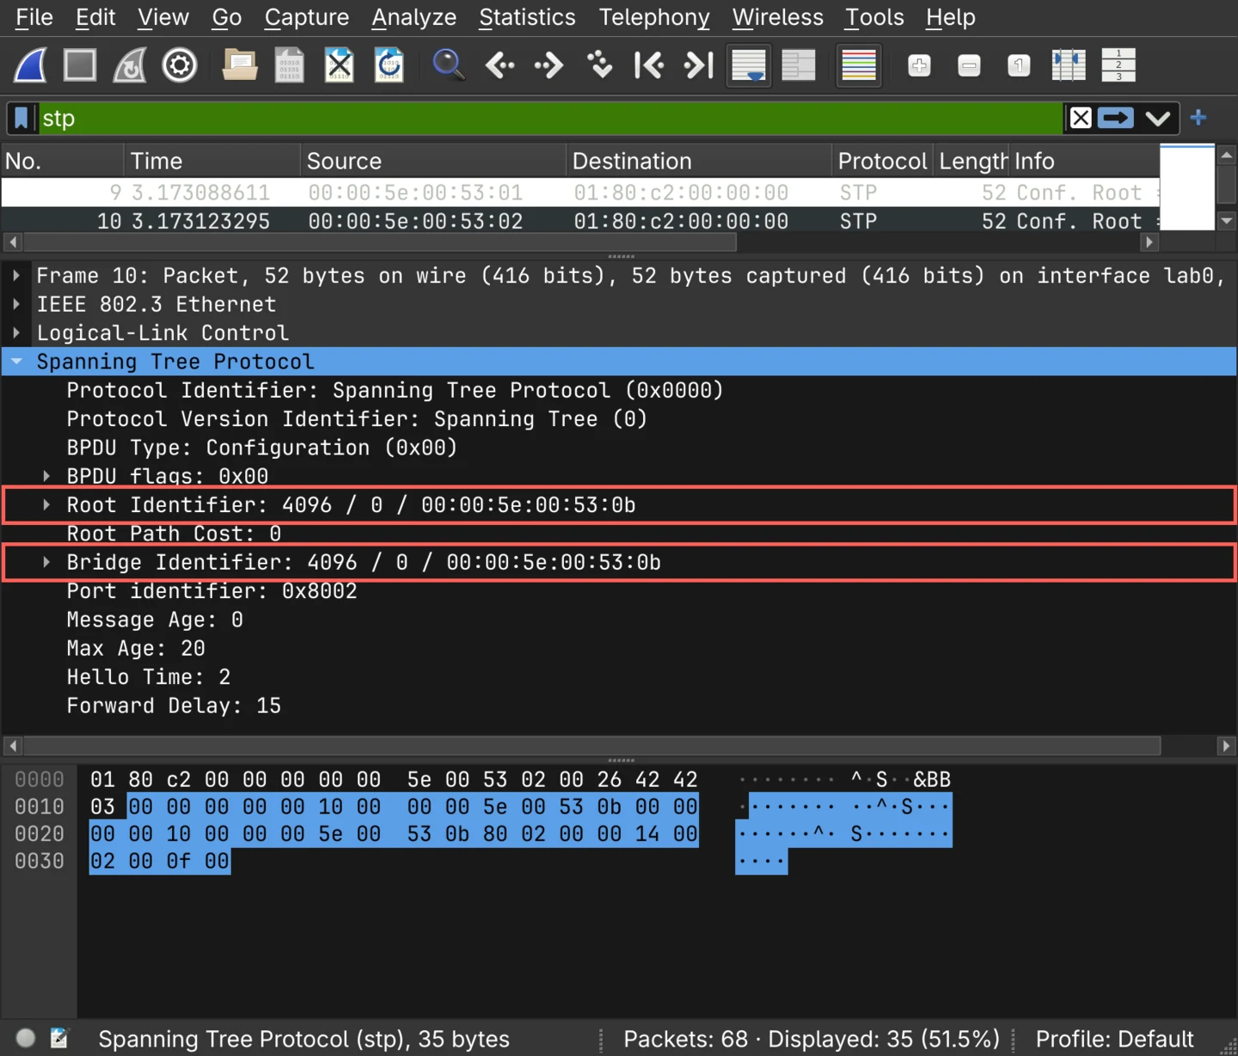Screen dimensions: 1238x1056
Task: Collapse the Spanning Tree Protocol section
Action: pos(16,362)
